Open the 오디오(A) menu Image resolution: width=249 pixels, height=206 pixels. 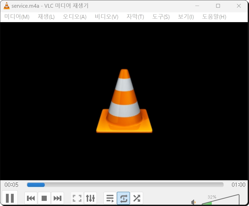pyautogui.click(x=75, y=17)
